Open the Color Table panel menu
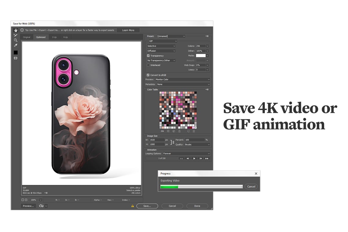 tap(207, 90)
